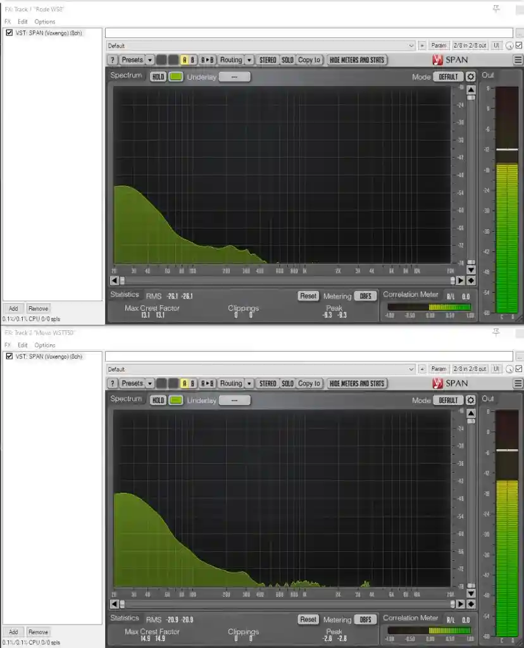Viewport: 524px width, 648px height.
Task: Uncheck VST: SPAN in Rode WS8 FX list
Action: click(x=9, y=33)
